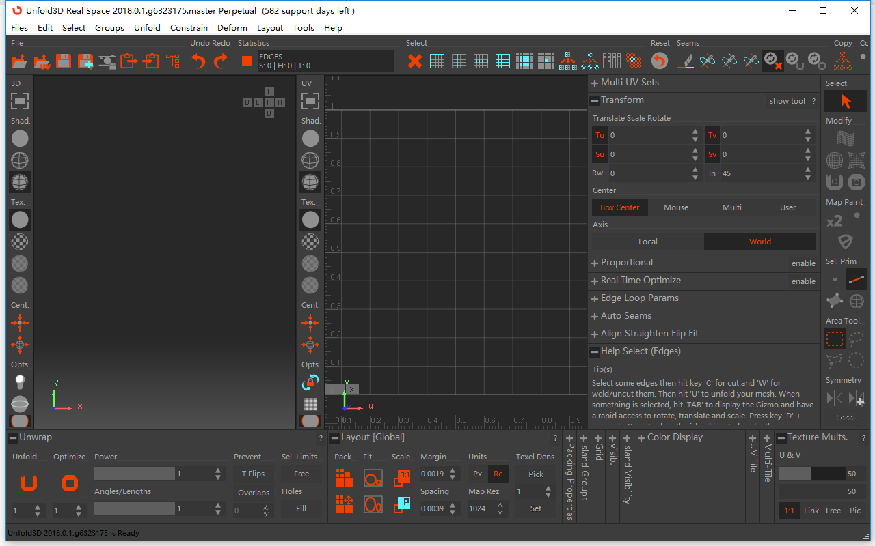Screen dimensions: 875x546
Task: Set center mode to Multi
Action: [x=732, y=207]
